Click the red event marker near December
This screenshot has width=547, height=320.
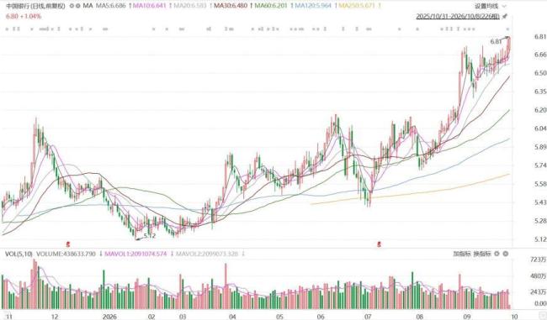click(68, 244)
